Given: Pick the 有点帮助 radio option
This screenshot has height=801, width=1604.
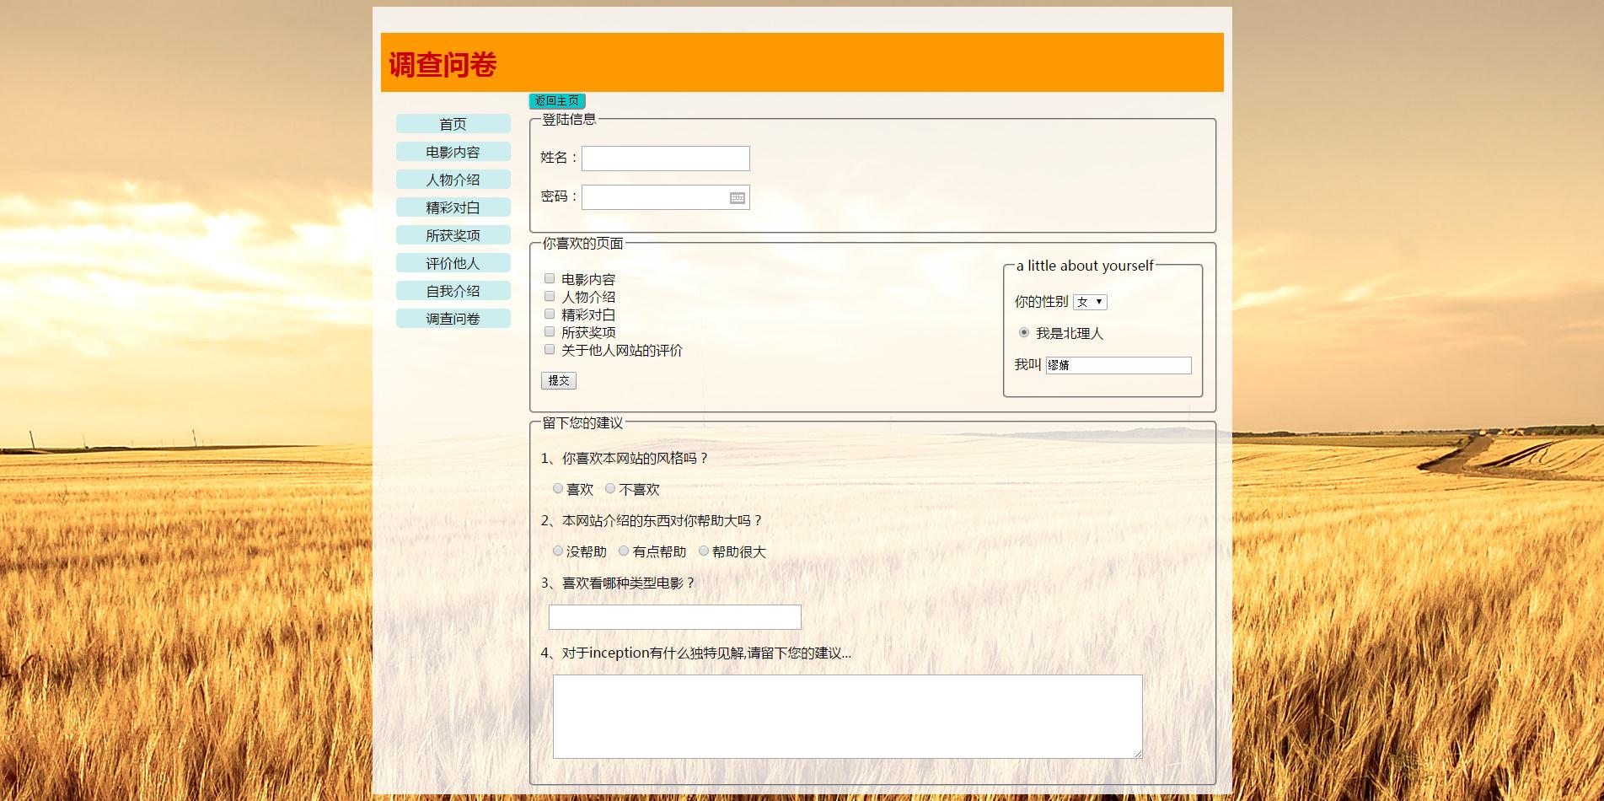Looking at the screenshot, I should 624,551.
